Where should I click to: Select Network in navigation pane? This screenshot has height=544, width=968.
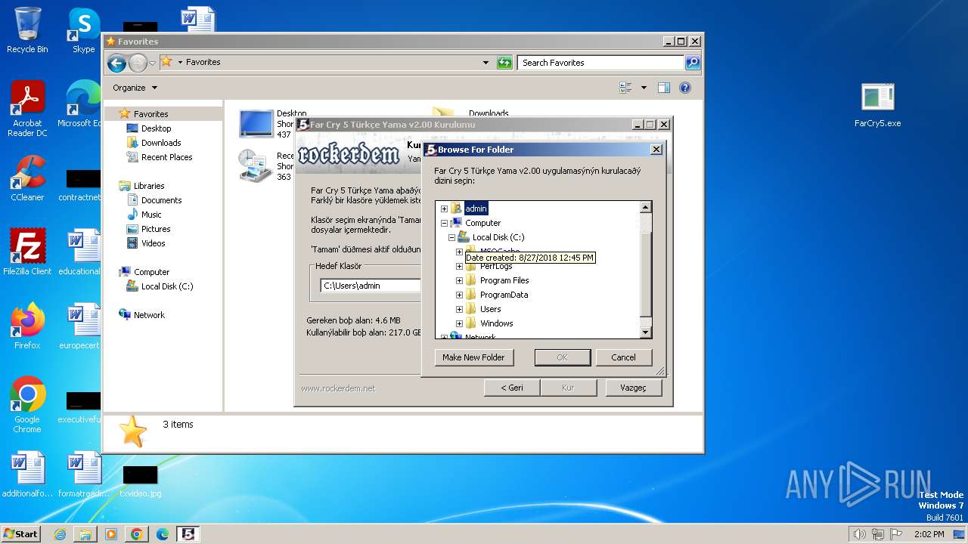(149, 315)
